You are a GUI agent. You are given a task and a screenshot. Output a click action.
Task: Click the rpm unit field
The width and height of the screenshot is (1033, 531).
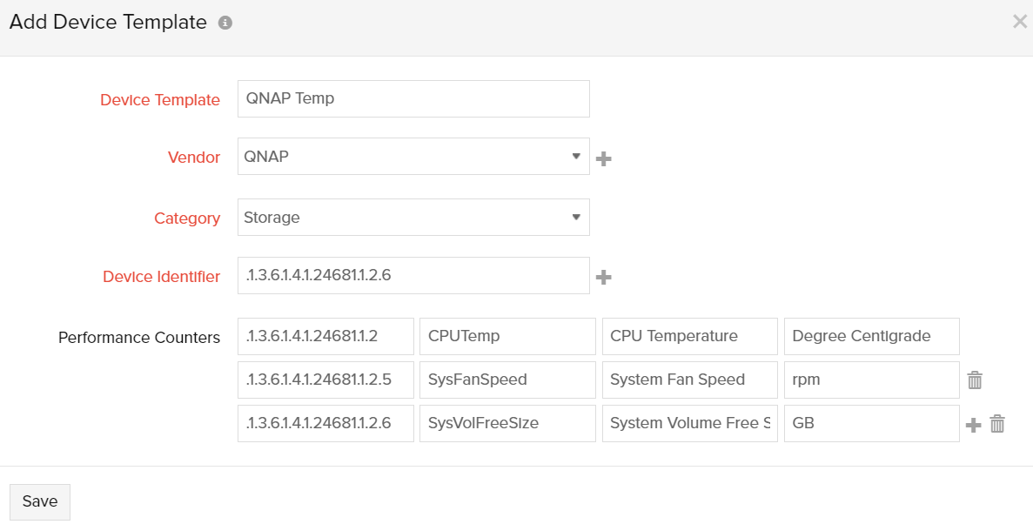(871, 380)
